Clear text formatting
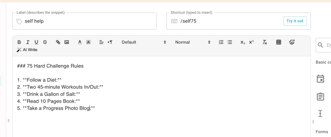Screen dimensions: 331x137 point(265,42)
